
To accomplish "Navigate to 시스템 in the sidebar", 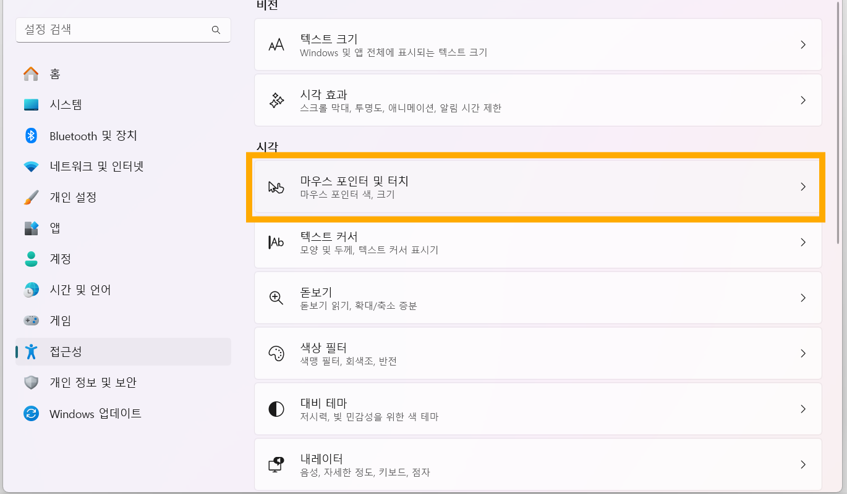I will [x=68, y=105].
